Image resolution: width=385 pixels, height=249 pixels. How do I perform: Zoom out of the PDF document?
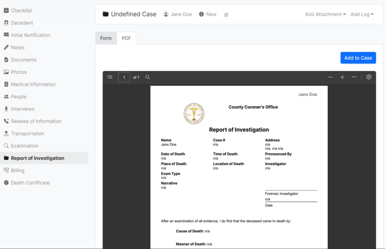(x=330, y=77)
